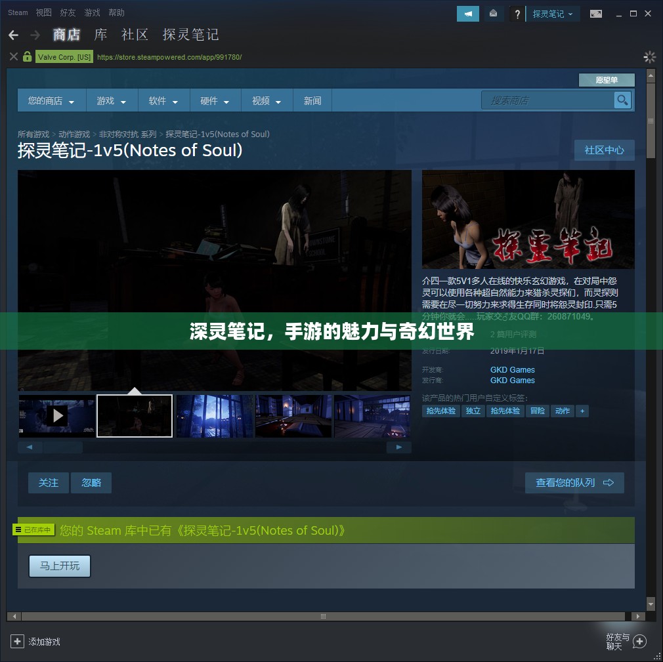This screenshot has width=663, height=662.
Task: Click the back navigation arrow
Action: point(14,35)
